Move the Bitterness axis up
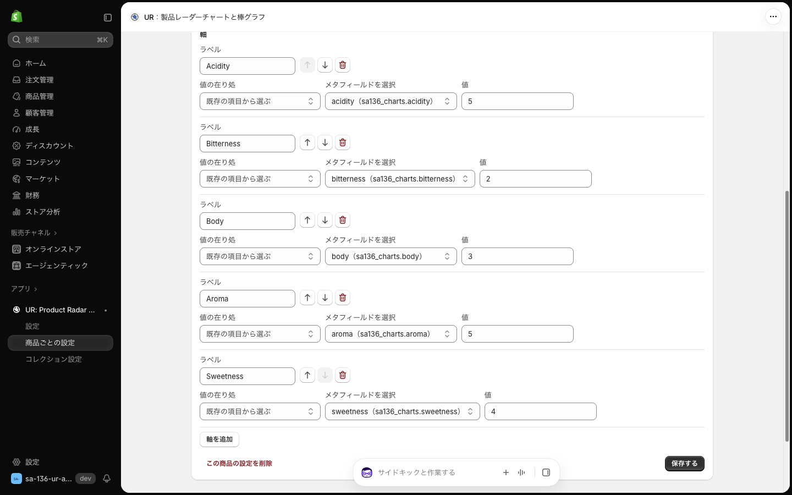792x495 pixels. coord(307,142)
